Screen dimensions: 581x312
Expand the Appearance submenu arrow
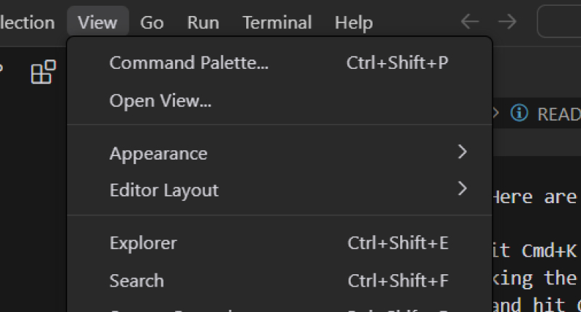click(463, 152)
